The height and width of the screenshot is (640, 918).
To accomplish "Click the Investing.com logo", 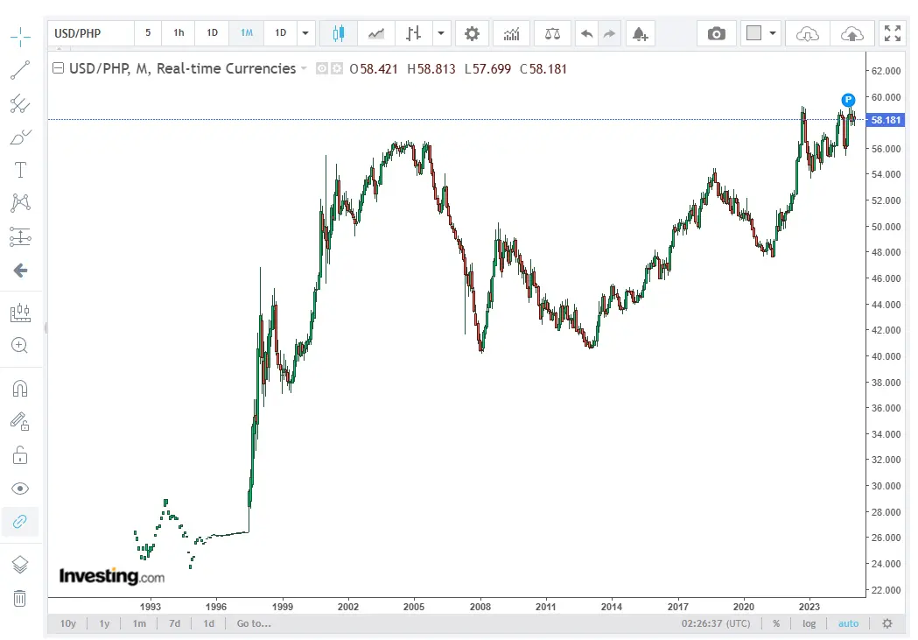I will pos(112,576).
